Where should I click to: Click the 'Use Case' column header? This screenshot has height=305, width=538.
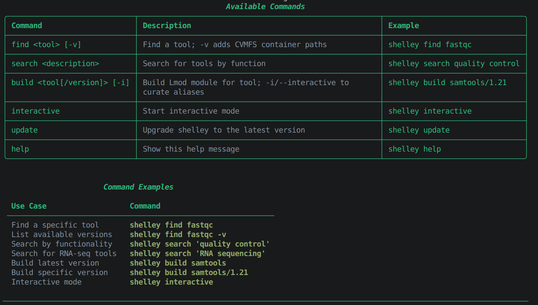pos(29,206)
